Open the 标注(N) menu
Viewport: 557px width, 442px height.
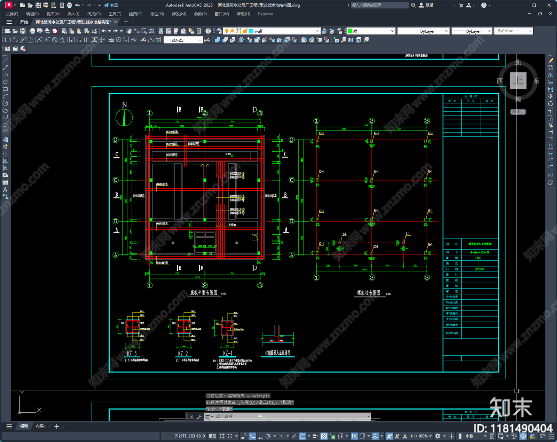coord(157,14)
